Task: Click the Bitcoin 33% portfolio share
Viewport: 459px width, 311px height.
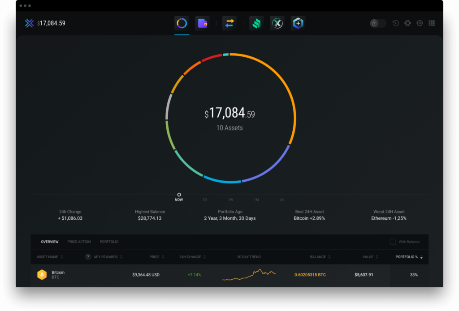Action: pos(414,274)
